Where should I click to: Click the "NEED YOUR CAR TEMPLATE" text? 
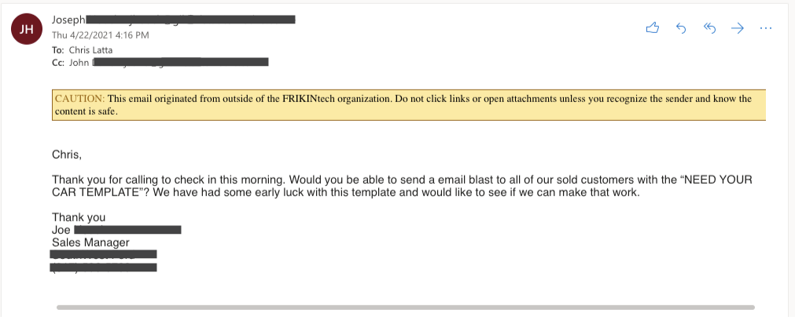(402, 187)
